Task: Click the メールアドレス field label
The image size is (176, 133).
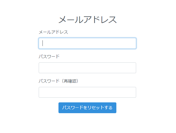Action: tap(54, 32)
